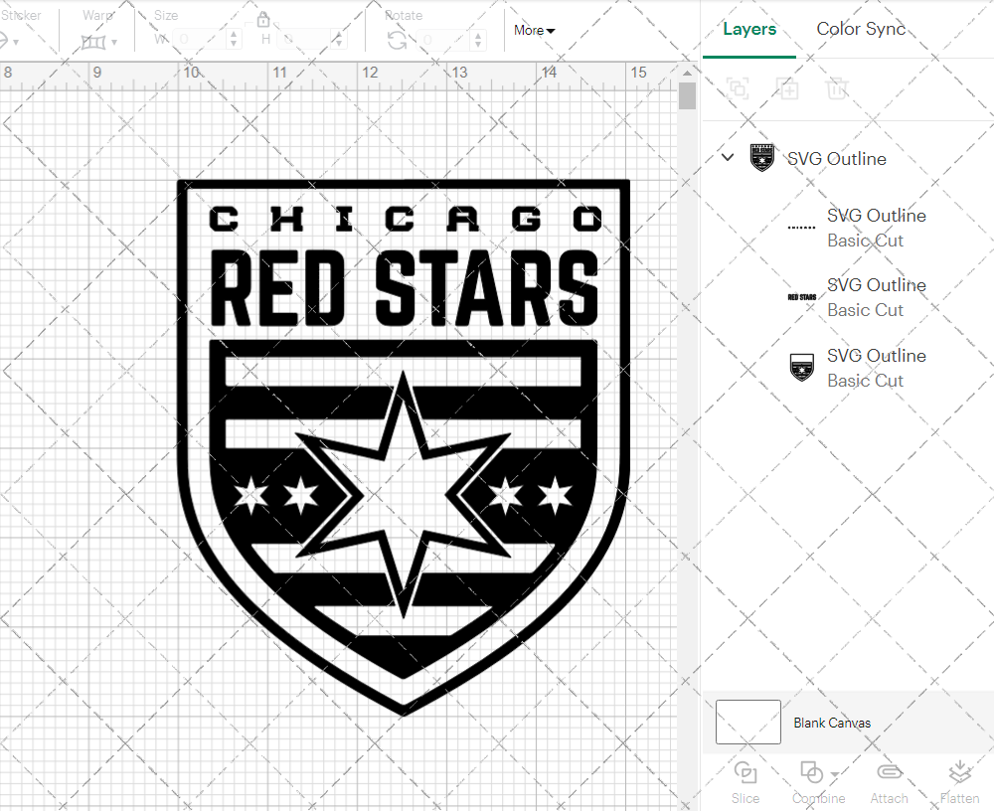Click the Blank Canvas option

[x=833, y=723]
